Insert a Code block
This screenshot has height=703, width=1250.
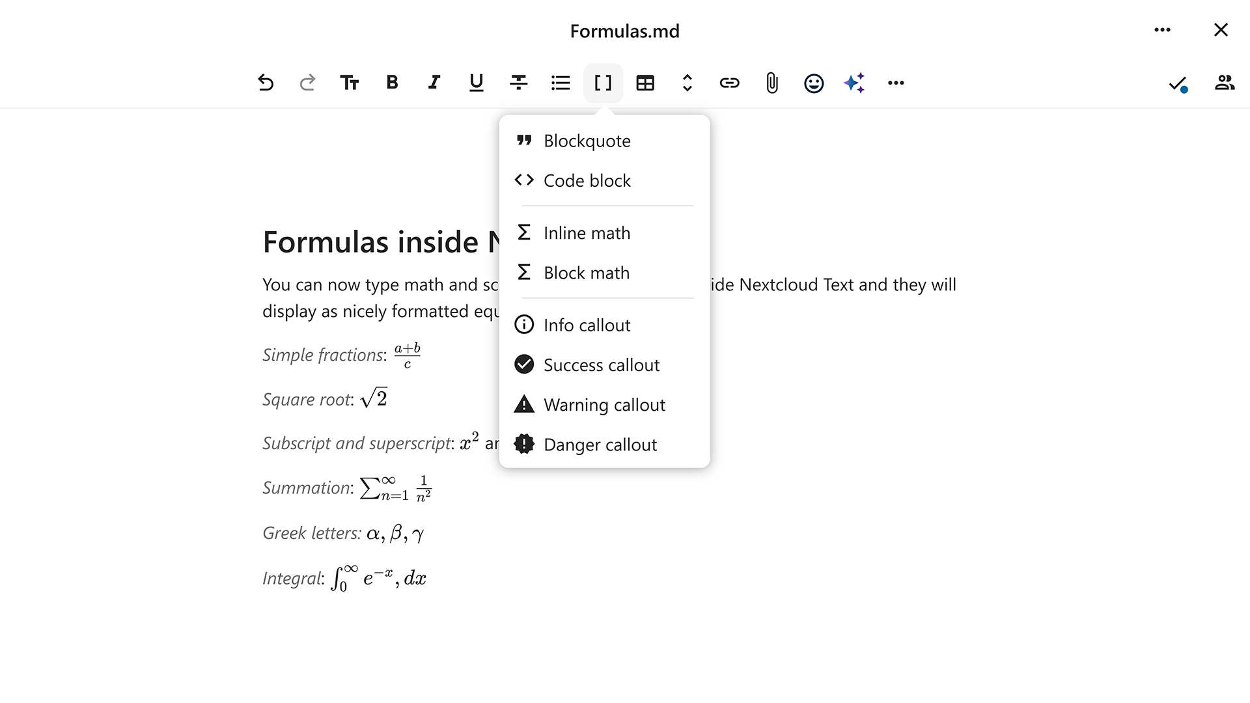586,180
